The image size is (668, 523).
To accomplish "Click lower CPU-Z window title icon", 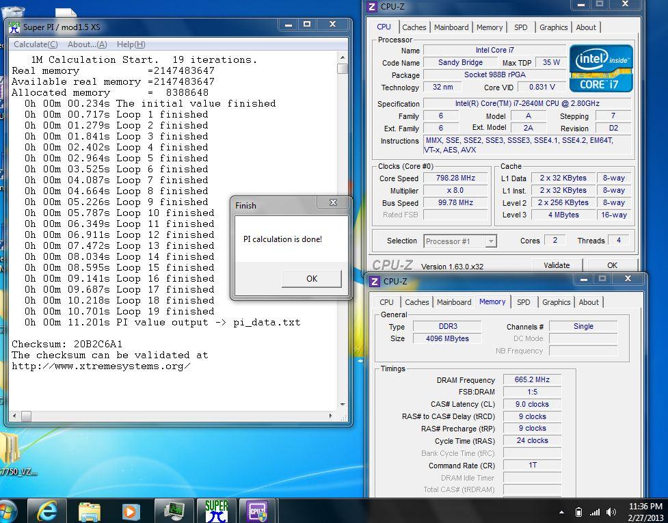I will 375,281.
